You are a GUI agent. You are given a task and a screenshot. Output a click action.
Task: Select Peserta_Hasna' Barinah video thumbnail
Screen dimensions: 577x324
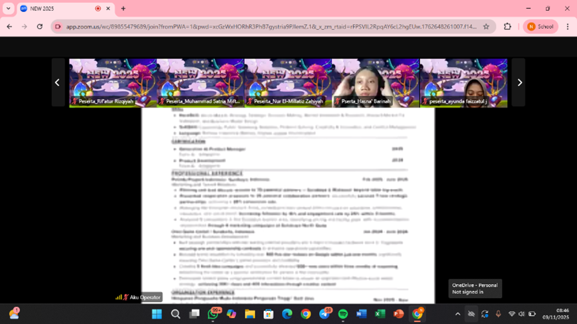[x=375, y=83]
